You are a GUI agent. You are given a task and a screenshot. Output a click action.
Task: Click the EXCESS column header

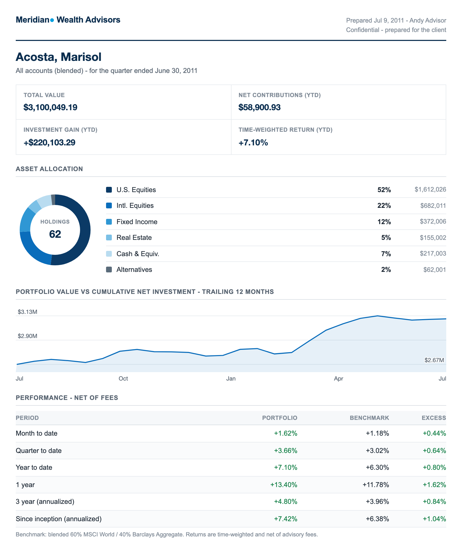[x=434, y=418]
